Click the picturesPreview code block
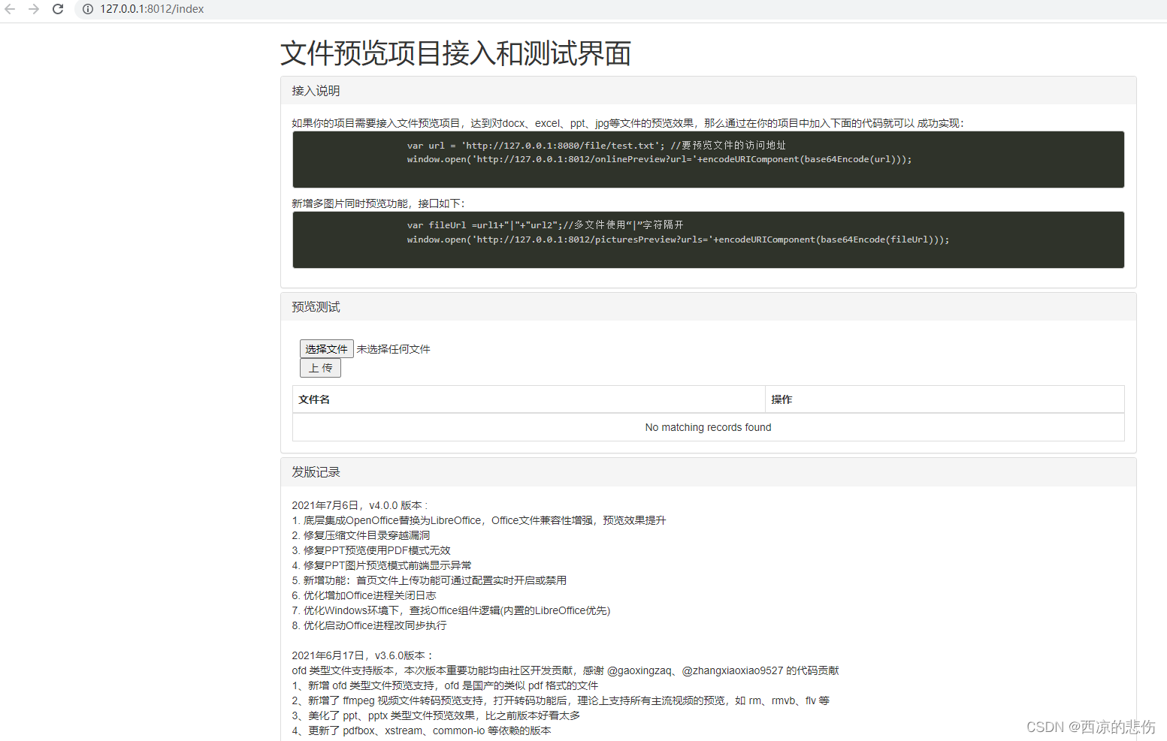The image size is (1167, 741). (708, 239)
